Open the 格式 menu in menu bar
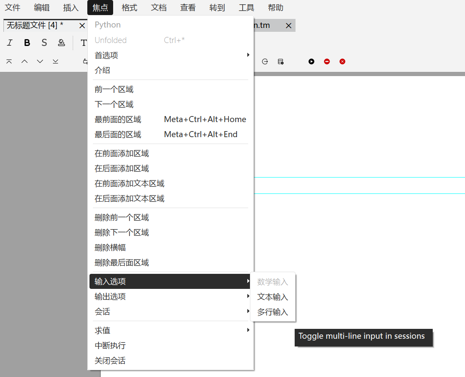The width and height of the screenshot is (465, 377). point(129,8)
